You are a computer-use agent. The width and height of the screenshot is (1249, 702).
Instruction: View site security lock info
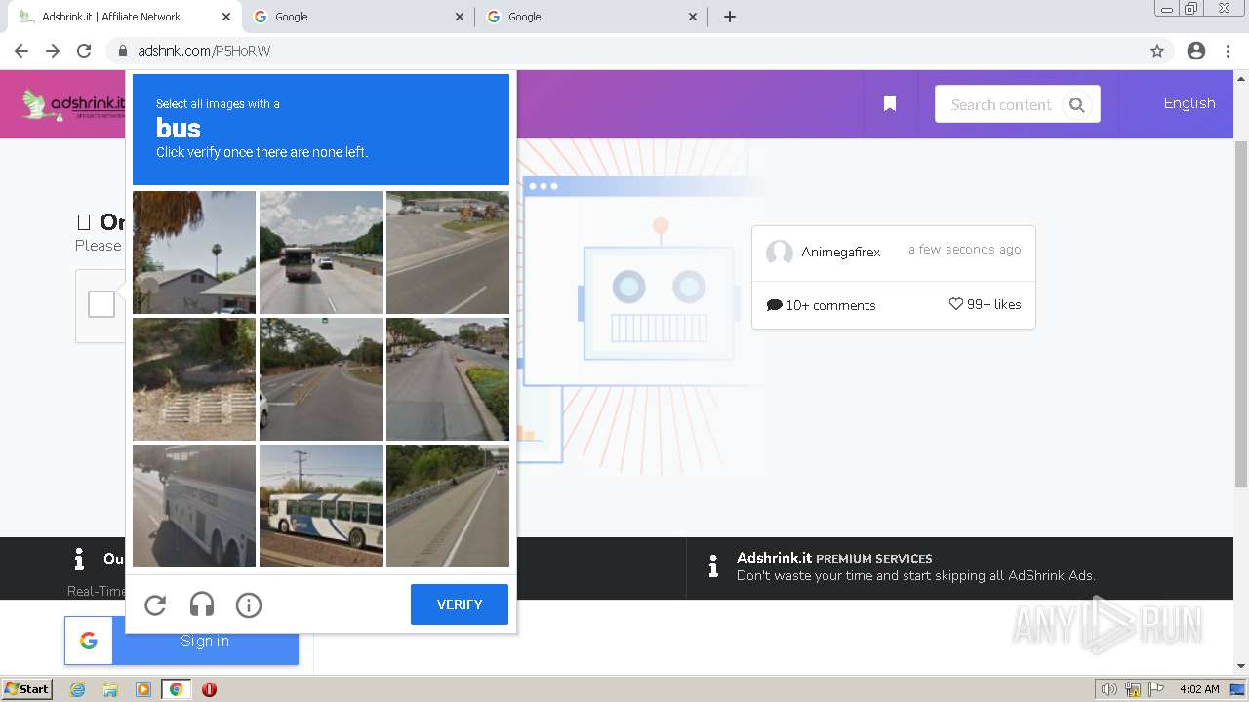(x=123, y=51)
